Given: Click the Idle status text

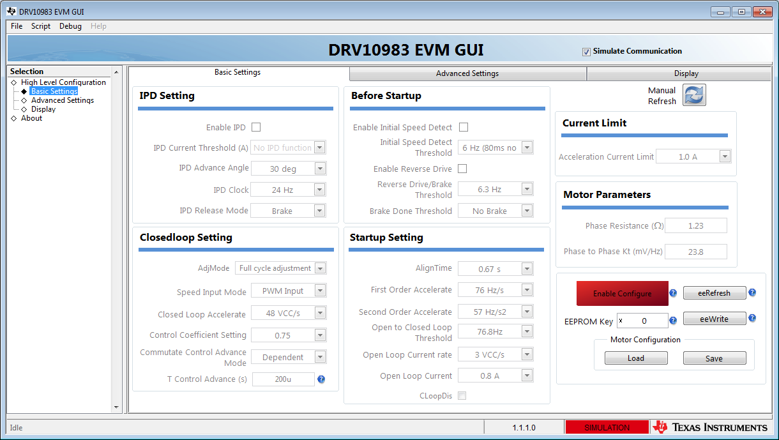Looking at the screenshot, I should [x=17, y=427].
